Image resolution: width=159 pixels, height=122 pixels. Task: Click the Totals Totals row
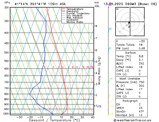click(x=131, y=45)
